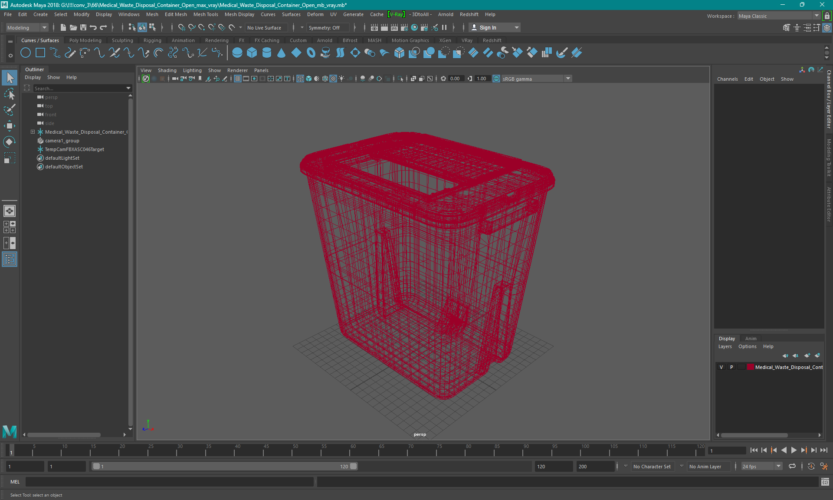This screenshot has width=833, height=500.
Task: Switch to the Rigging shelf tab
Action: (x=152, y=40)
